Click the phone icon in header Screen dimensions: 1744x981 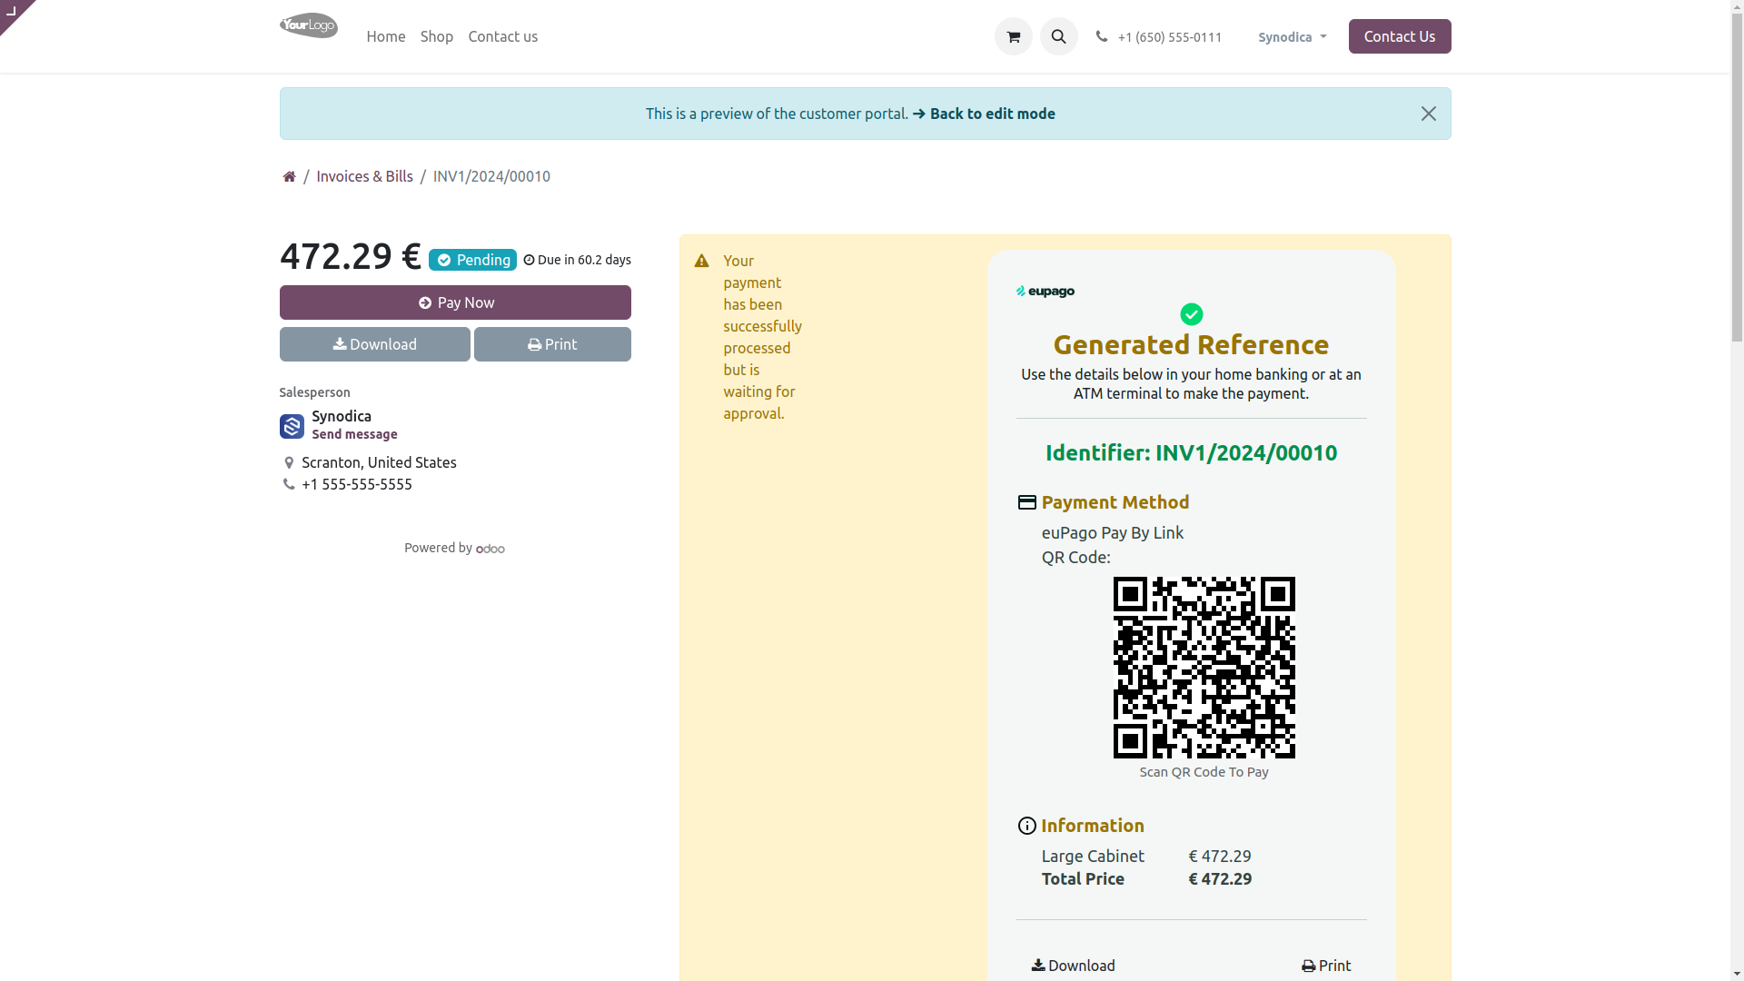click(1102, 36)
